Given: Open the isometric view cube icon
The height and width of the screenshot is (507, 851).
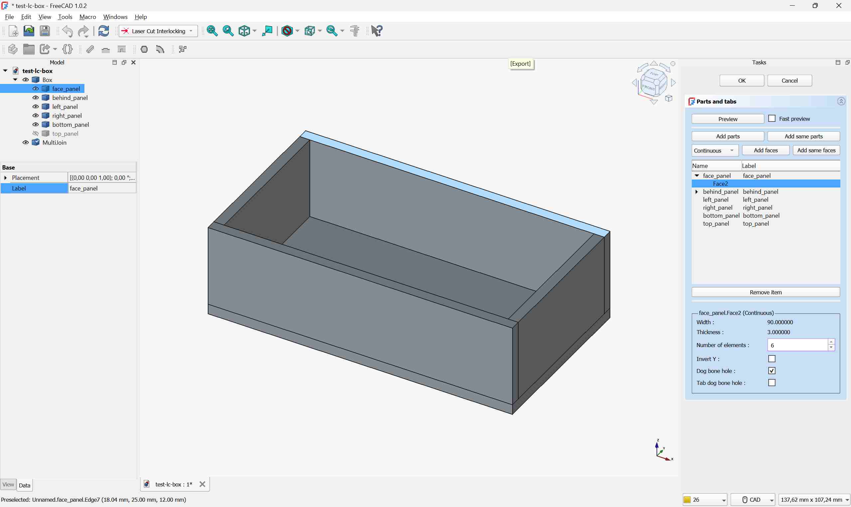Looking at the screenshot, I should click(x=245, y=31).
